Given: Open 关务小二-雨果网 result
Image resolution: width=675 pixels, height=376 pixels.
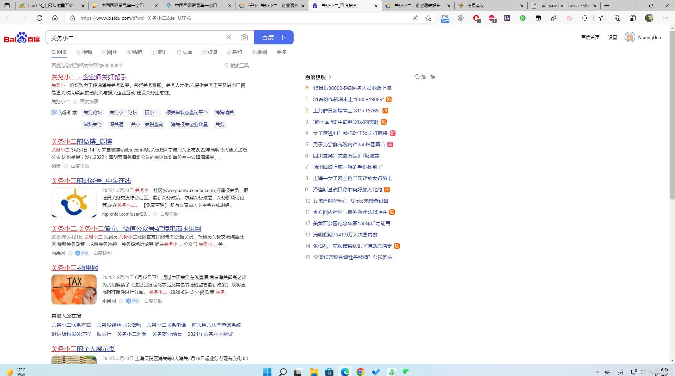Looking at the screenshot, I should pyautogui.click(x=75, y=267).
